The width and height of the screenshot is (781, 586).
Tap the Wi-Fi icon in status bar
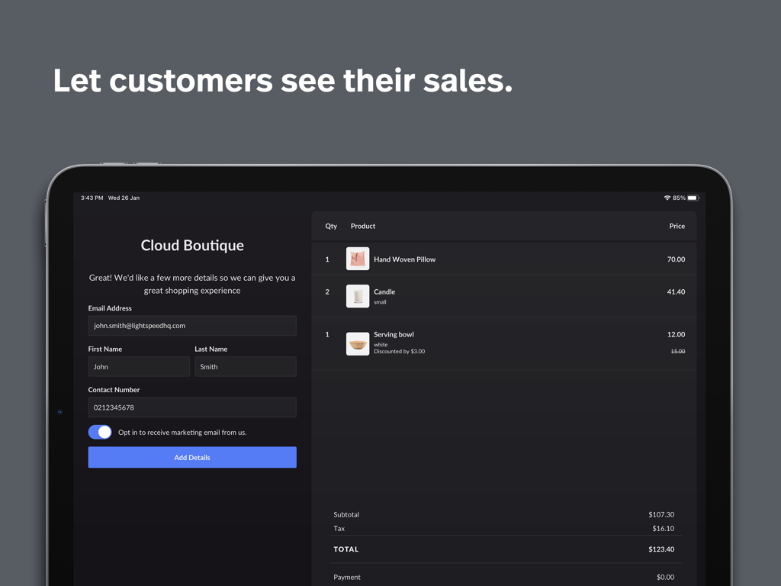[x=667, y=198]
